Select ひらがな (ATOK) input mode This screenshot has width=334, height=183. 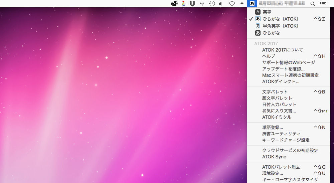[x=289, y=19]
